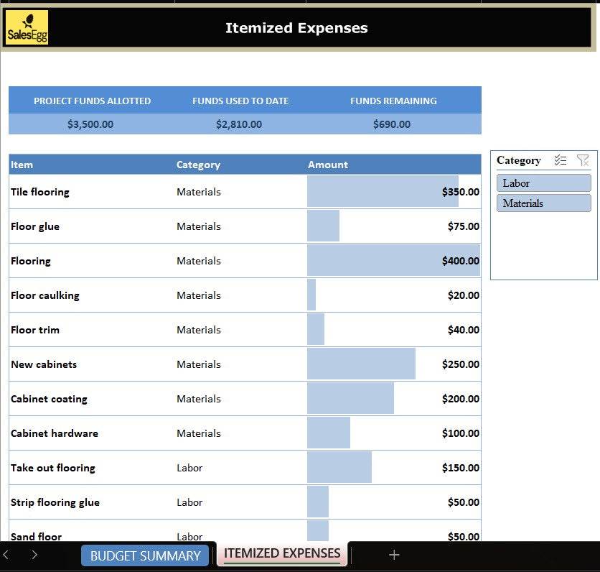
Task: Toggle multi-select in the Category slicer
Action: tap(561, 160)
